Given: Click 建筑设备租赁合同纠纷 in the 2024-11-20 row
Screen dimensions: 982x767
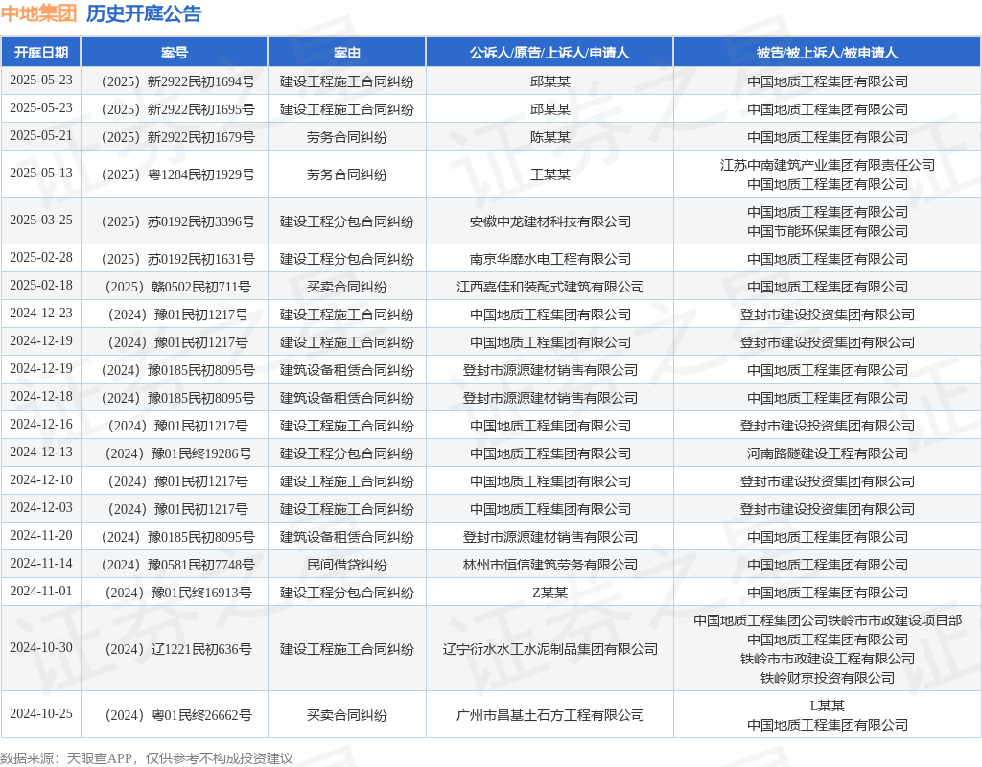Looking at the screenshot, I should pos(347,537).
